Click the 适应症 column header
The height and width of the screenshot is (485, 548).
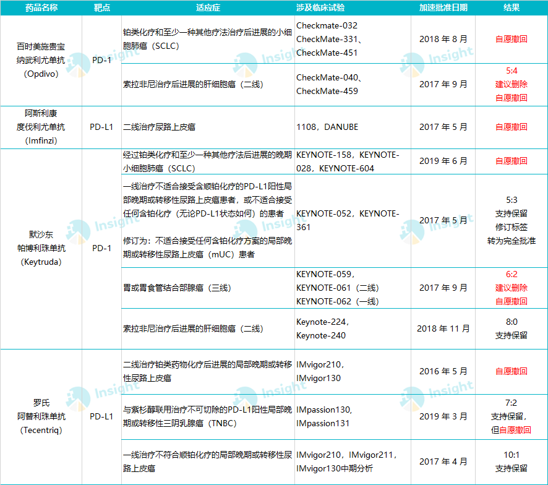[x=208, y=7]
